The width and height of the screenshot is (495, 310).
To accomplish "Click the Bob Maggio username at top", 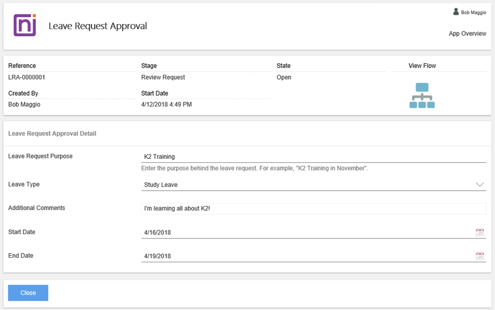I will coord(473,12).
